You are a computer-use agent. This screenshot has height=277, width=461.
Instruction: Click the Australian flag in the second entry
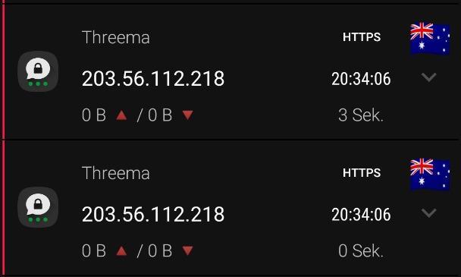pos(430,175)
